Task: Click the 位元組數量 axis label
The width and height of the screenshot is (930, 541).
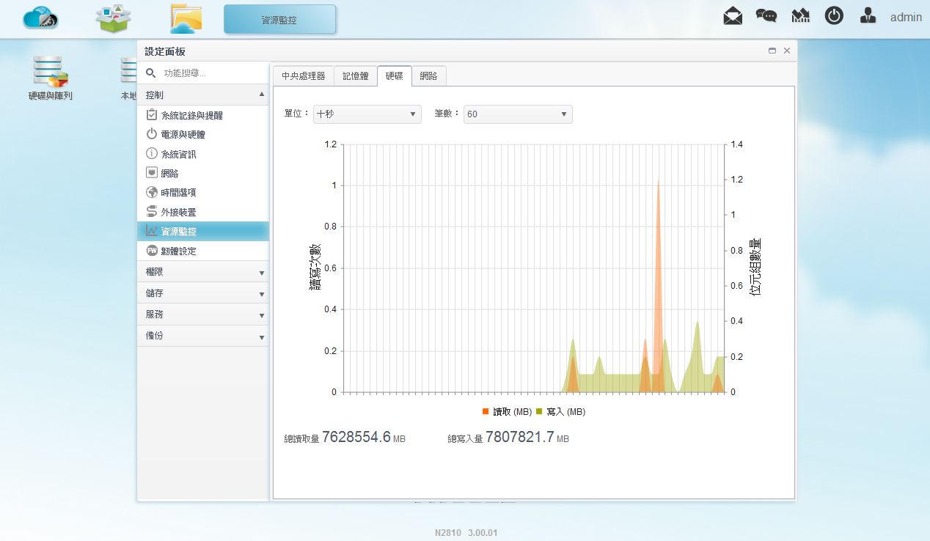Action: click(755, 267)
